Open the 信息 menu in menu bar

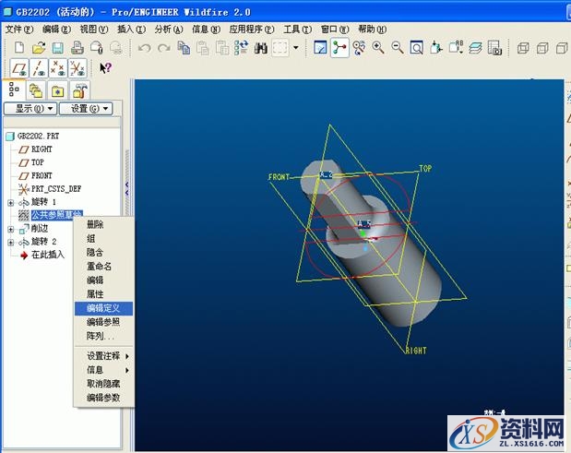206,30
